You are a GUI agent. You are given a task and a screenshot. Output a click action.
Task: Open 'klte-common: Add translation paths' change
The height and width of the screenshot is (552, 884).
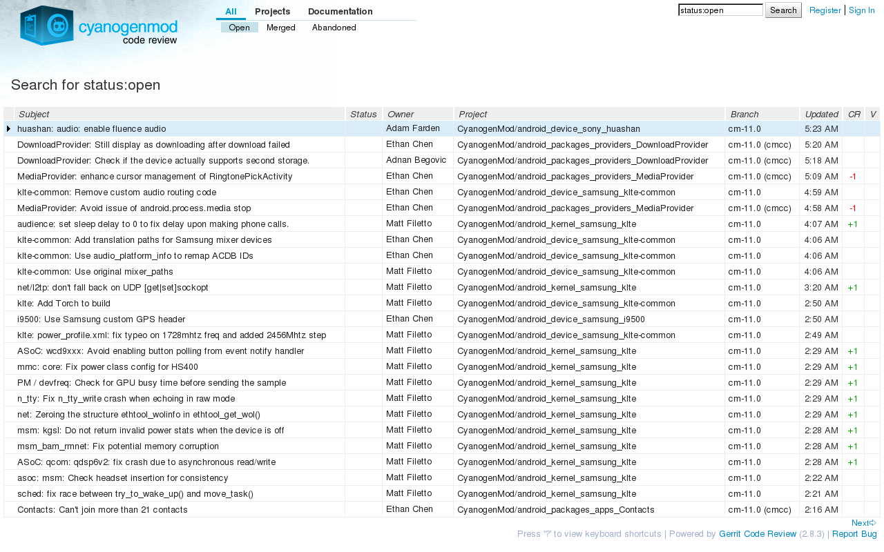[144, 240]
